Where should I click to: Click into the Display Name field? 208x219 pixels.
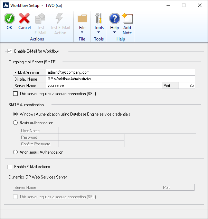pos(120,79)
